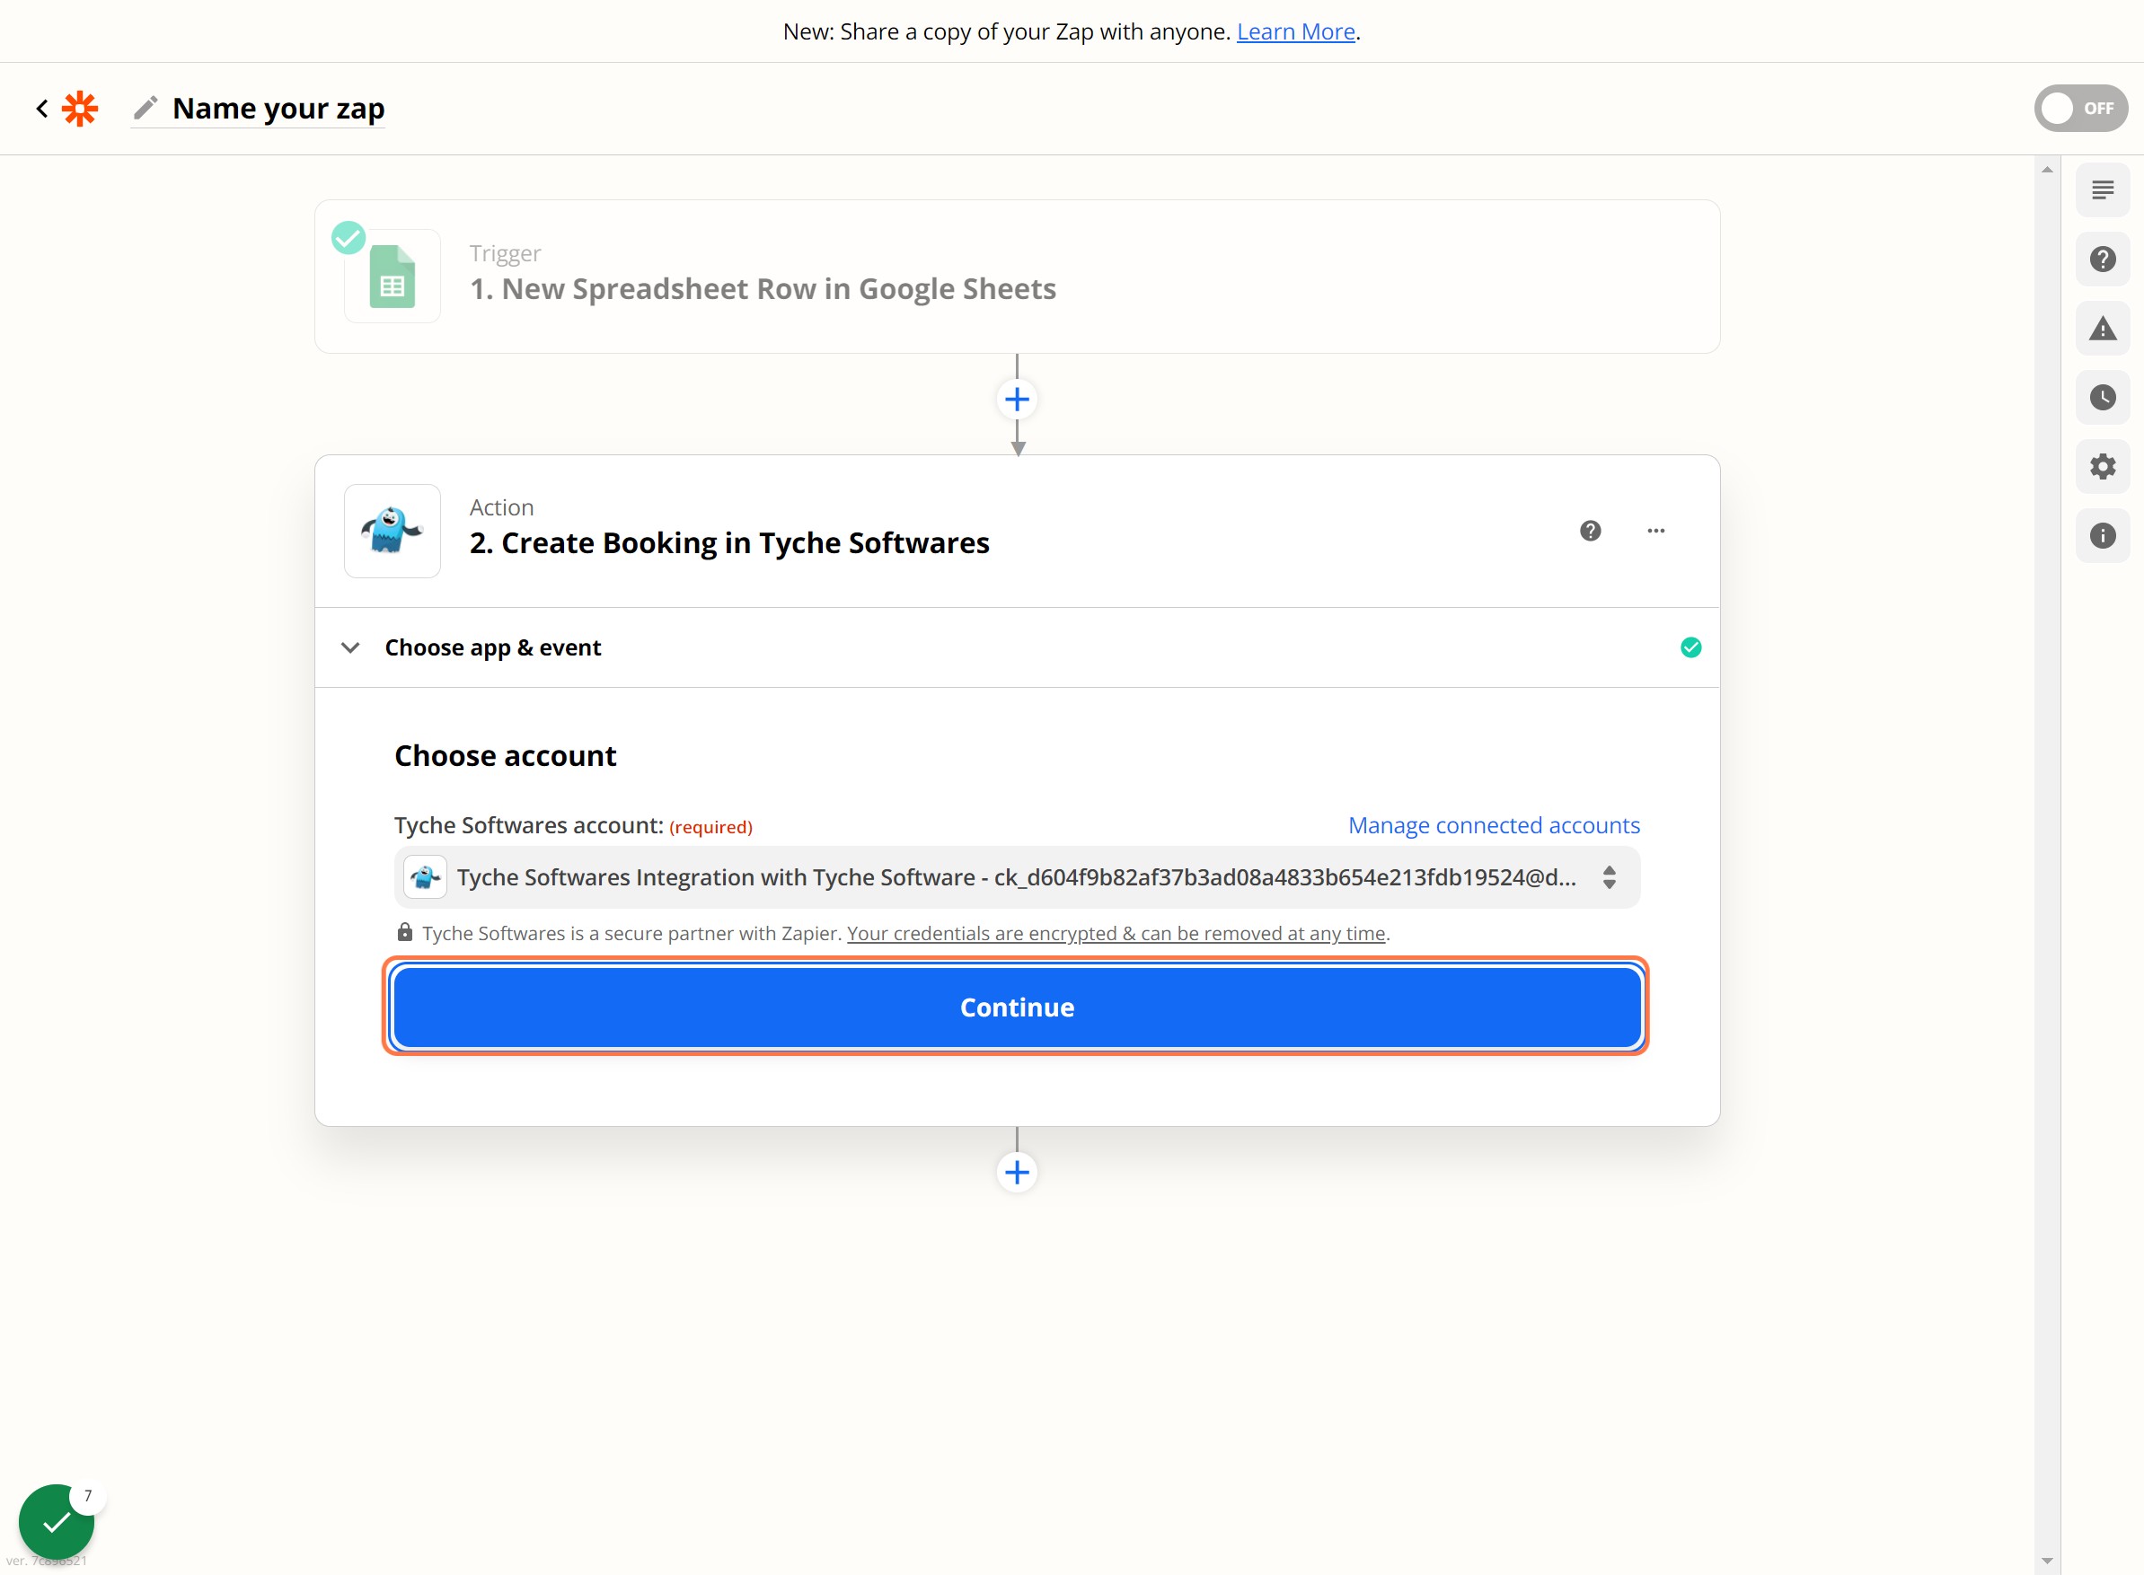2144x1575 pixels.
Task: Toggle the zap ON/OFF switch
Action: (2080, 109)
